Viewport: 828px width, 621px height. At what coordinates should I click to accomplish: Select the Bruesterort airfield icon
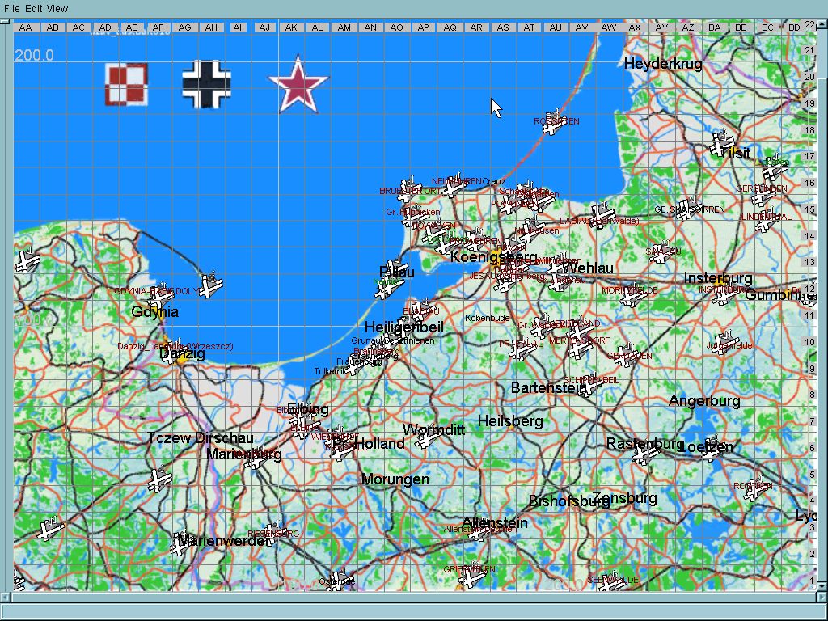(x=408, y=190)
